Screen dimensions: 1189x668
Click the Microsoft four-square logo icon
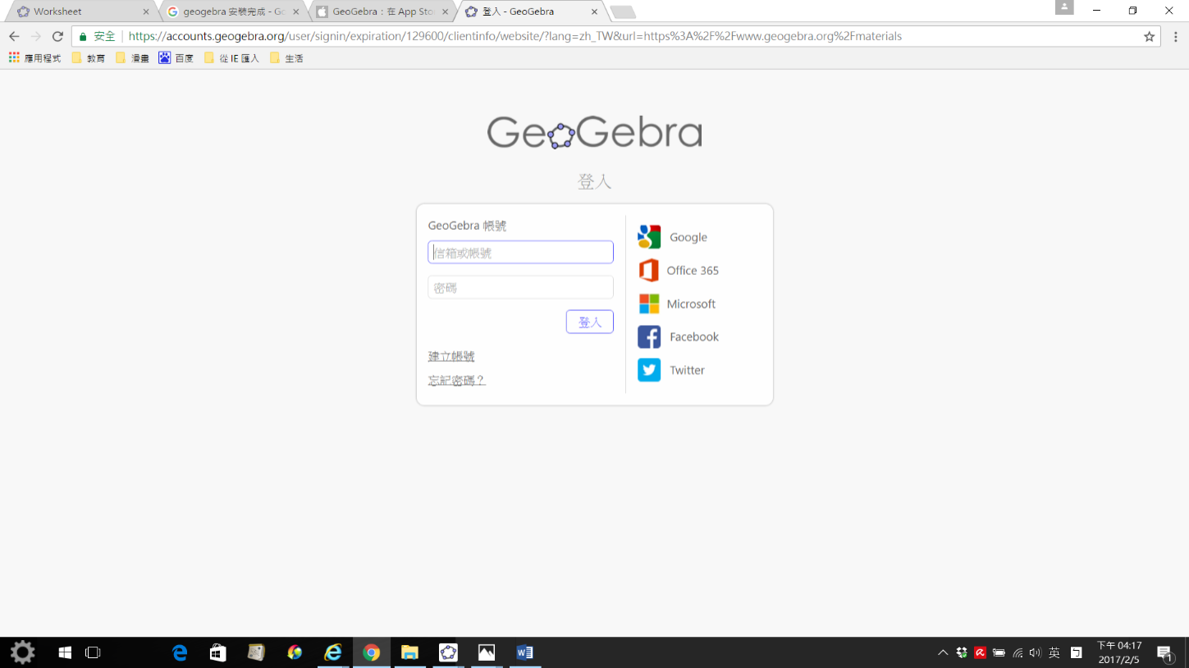tap(649, 304)
